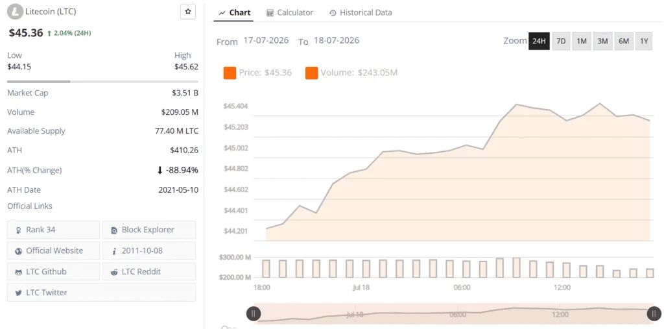Open the Chart tab
Image resolution: width=664 pixels, height=329 pixels.
[x=234, y=13]
